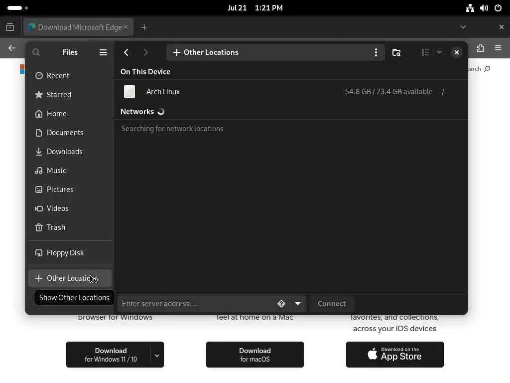Expand the view options dropdown arrow
510x383 pixels.
click(439, 52)
